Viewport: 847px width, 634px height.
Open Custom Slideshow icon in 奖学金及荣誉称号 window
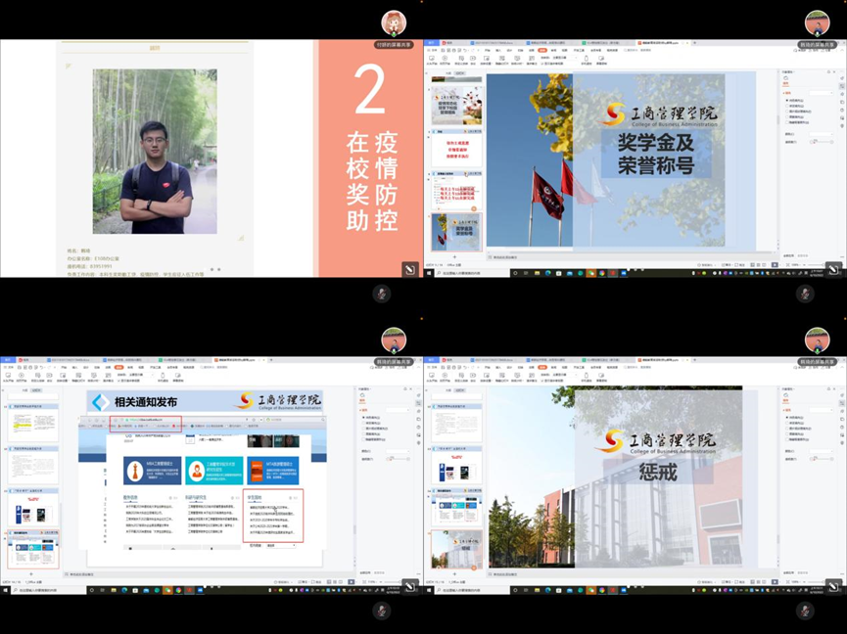[461, 58]
